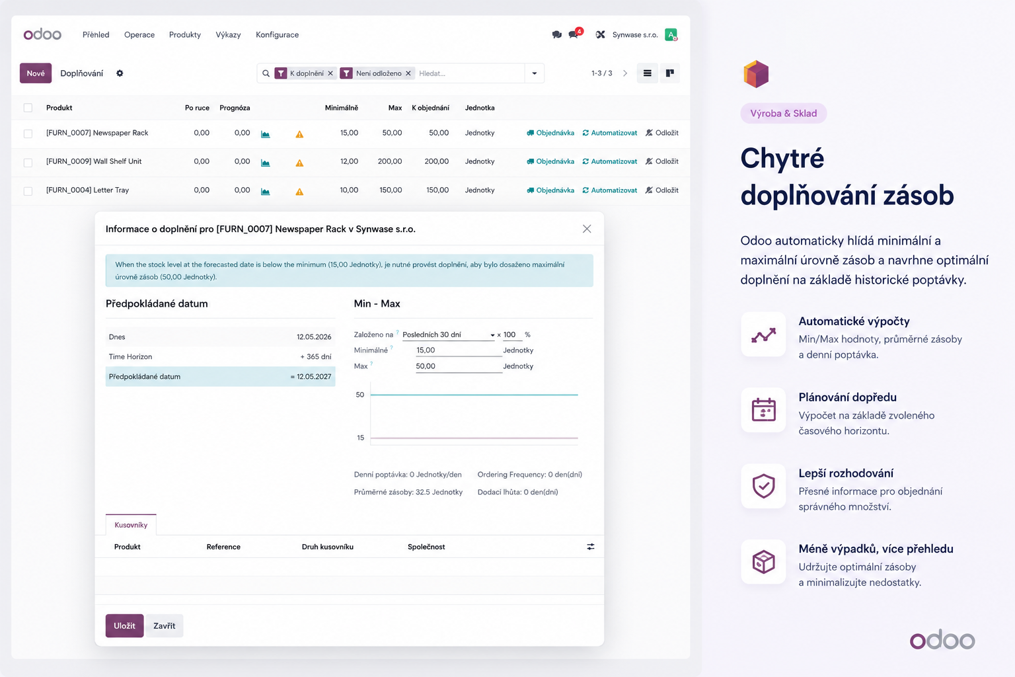1015x677 pixels.
Task: Click the Zavřít button
Action: pos(165,626)
